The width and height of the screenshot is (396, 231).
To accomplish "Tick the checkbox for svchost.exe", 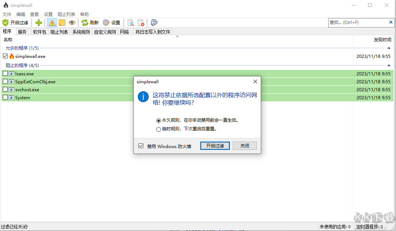I will click(5, 89).
